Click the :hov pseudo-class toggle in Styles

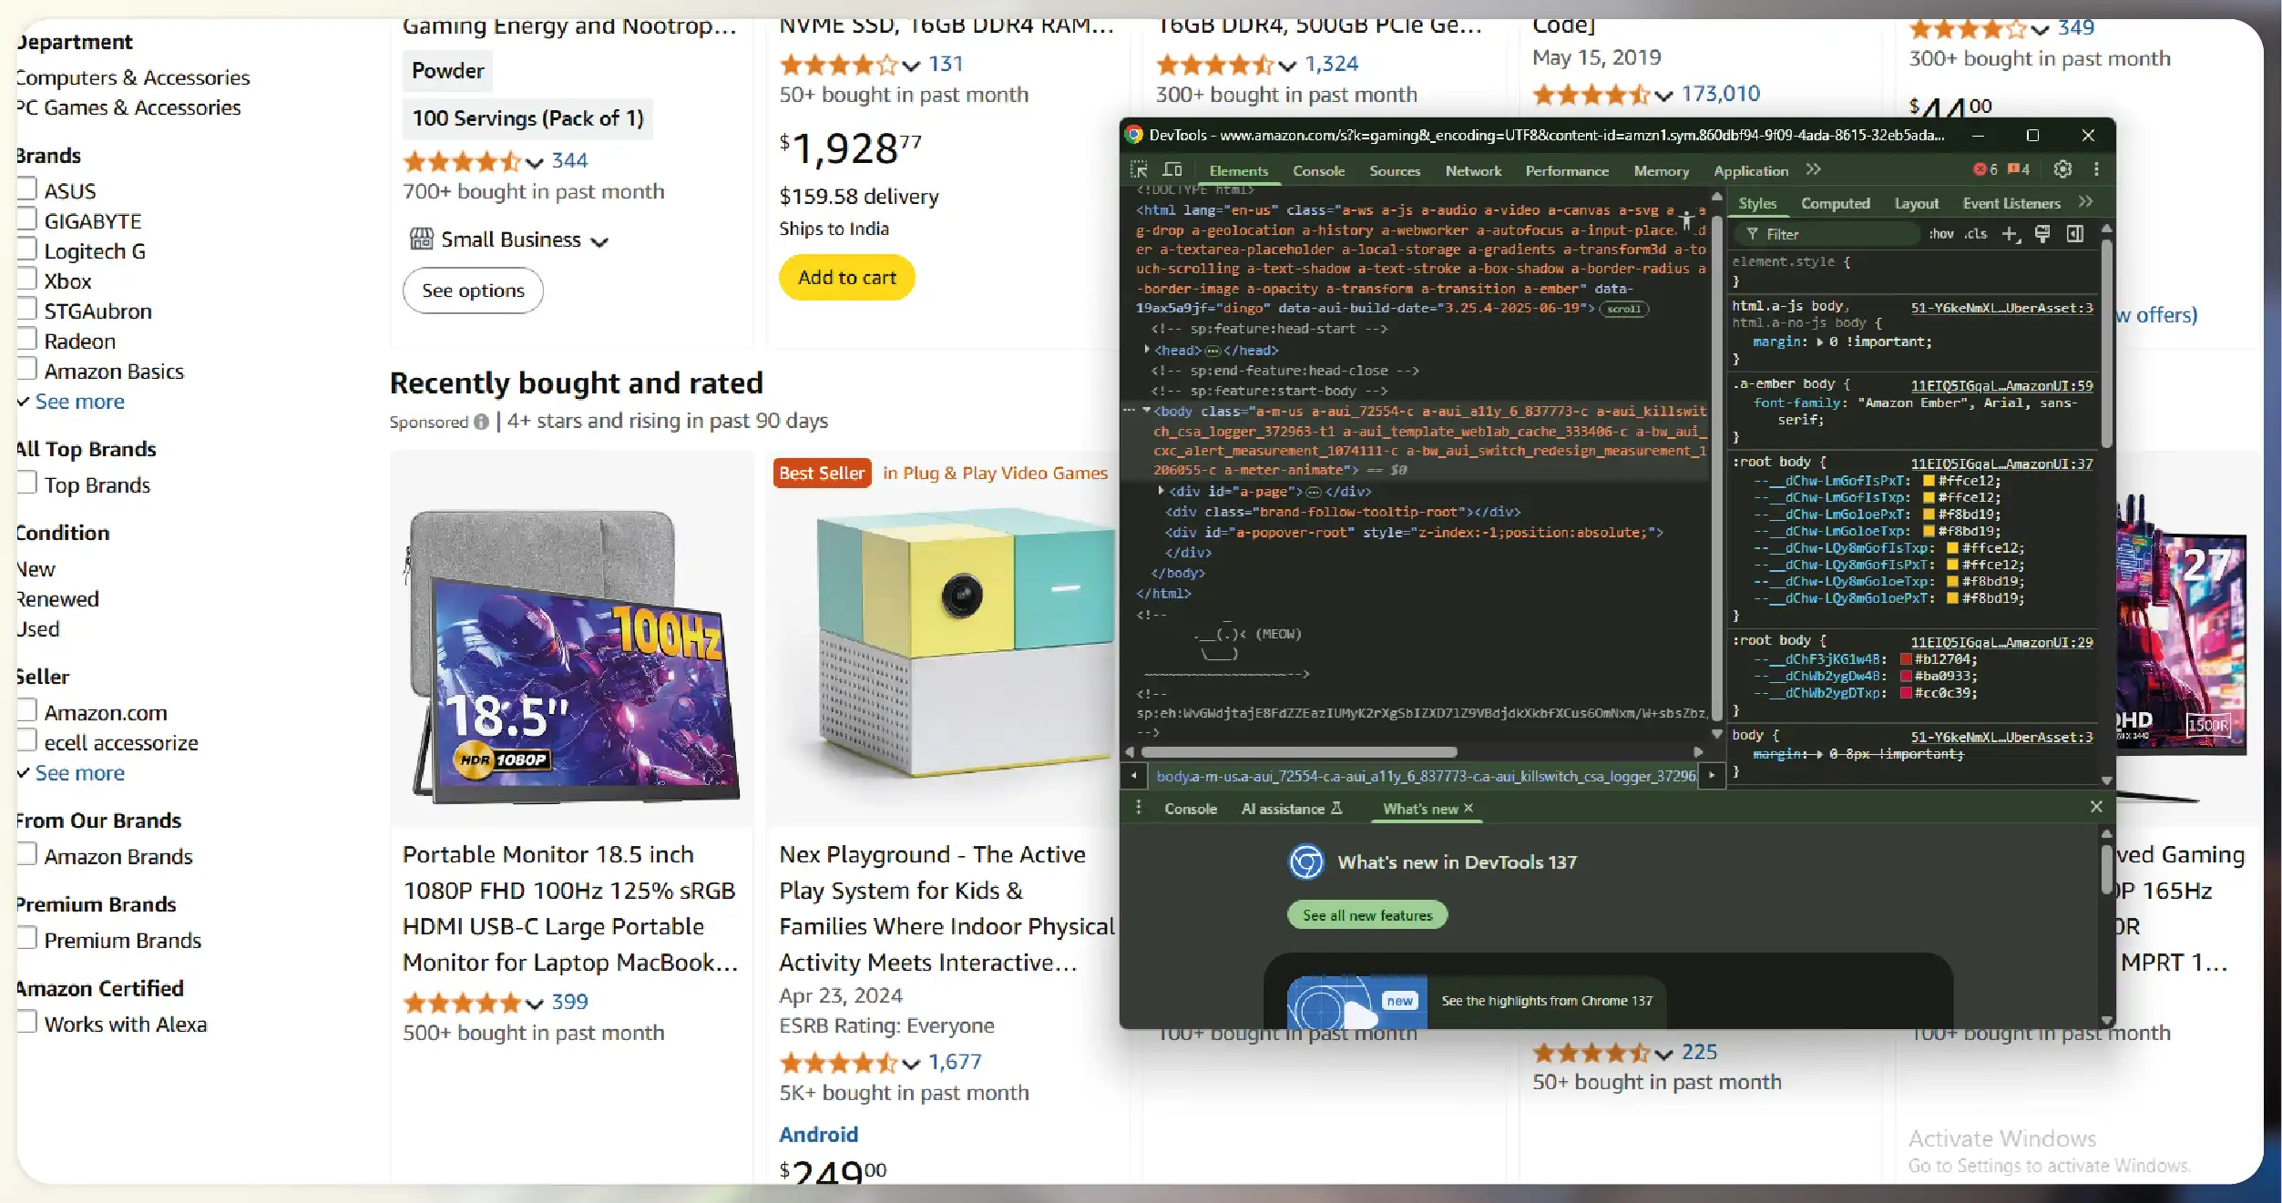coord(1941,234)
